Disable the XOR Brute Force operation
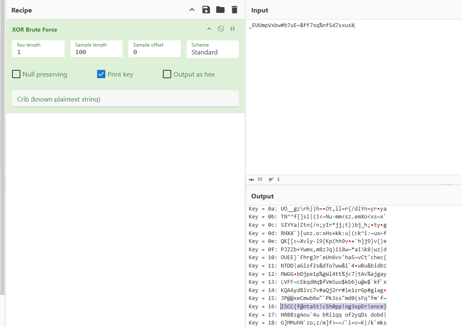This screenshot has width=462, height=327. [x=221, y=29]
